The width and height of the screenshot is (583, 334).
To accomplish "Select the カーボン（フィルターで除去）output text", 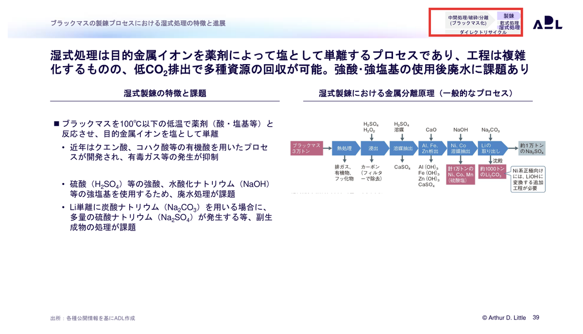I will click(x=372, y=172).
